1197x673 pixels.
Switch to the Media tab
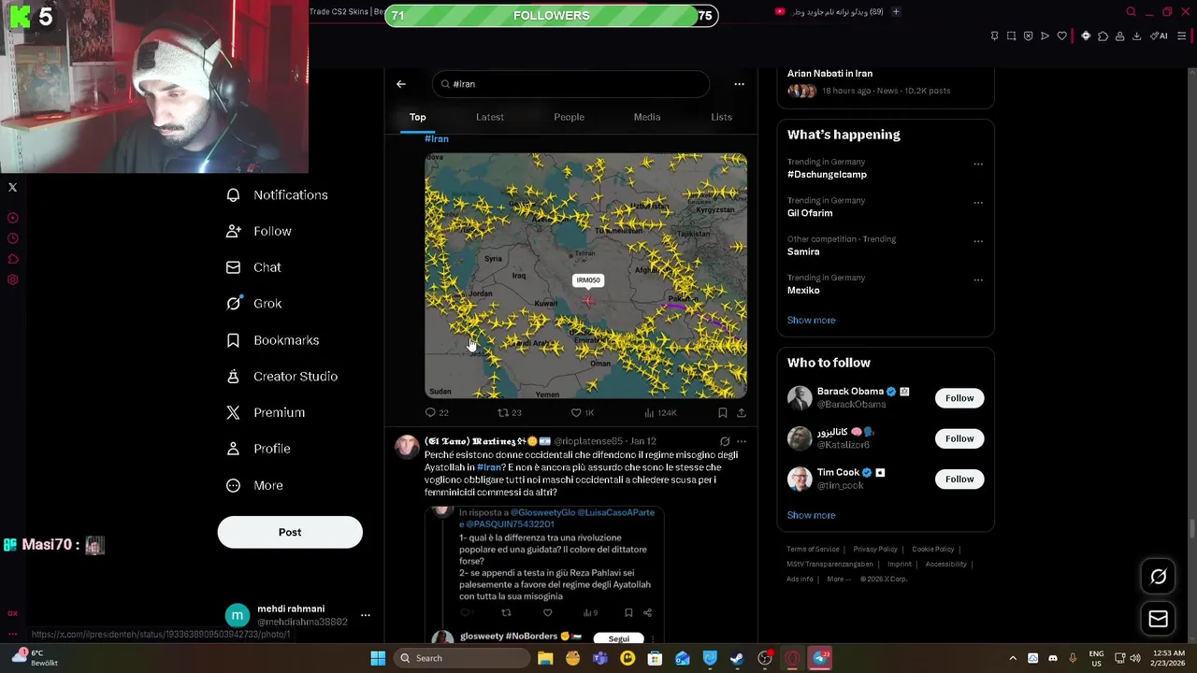(647, 117)
